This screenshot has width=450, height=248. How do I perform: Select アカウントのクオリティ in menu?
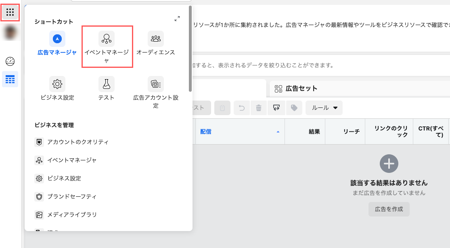[x=77, y=142]
